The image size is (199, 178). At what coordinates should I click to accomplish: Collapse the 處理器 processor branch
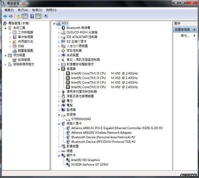click(x=59, y=69)
